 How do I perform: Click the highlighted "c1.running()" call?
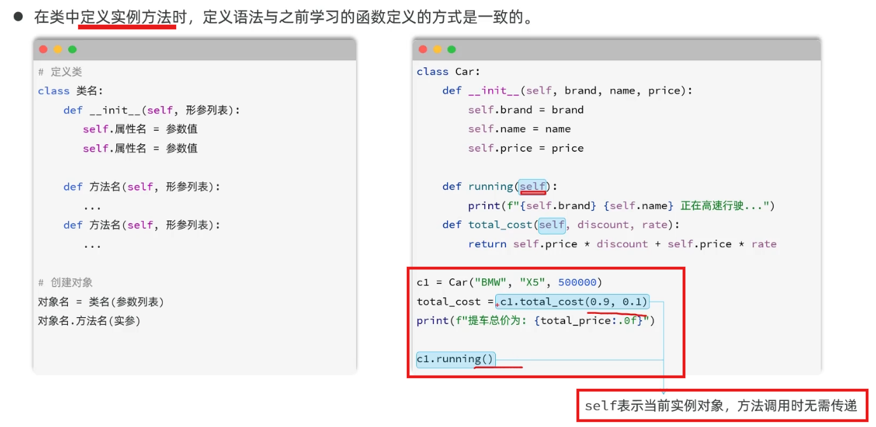tap(455, 359)
